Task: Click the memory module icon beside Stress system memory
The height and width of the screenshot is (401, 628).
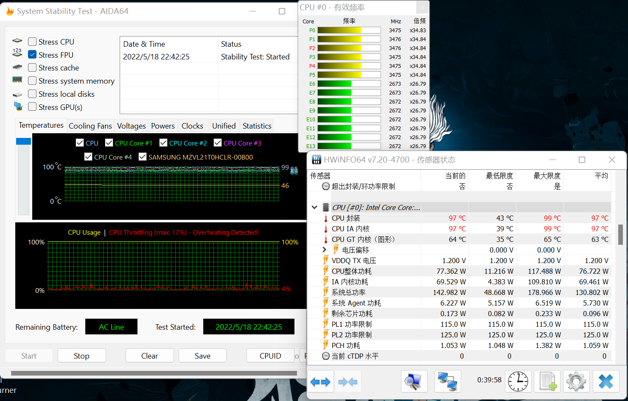Action: 17,80
